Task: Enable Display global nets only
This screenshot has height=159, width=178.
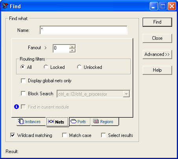Action: (x=23, y=81)
